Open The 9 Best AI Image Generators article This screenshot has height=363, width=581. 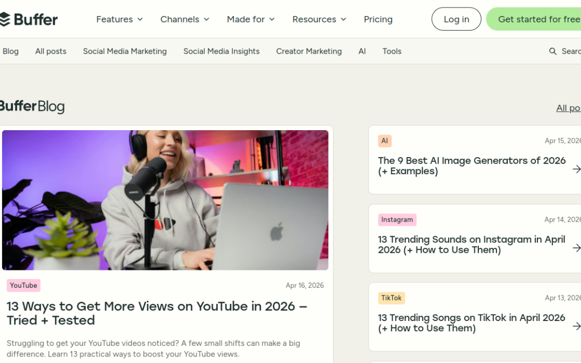(472, 166)
